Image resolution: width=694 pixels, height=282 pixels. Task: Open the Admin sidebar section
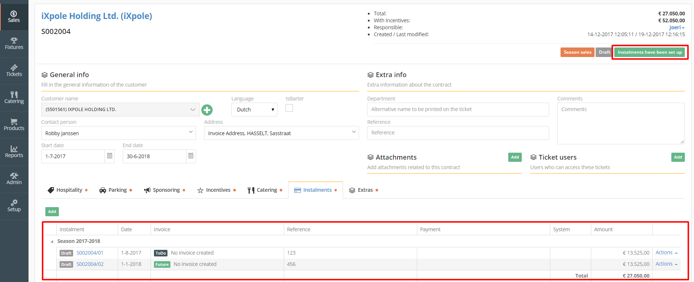[x=14, y=179]
